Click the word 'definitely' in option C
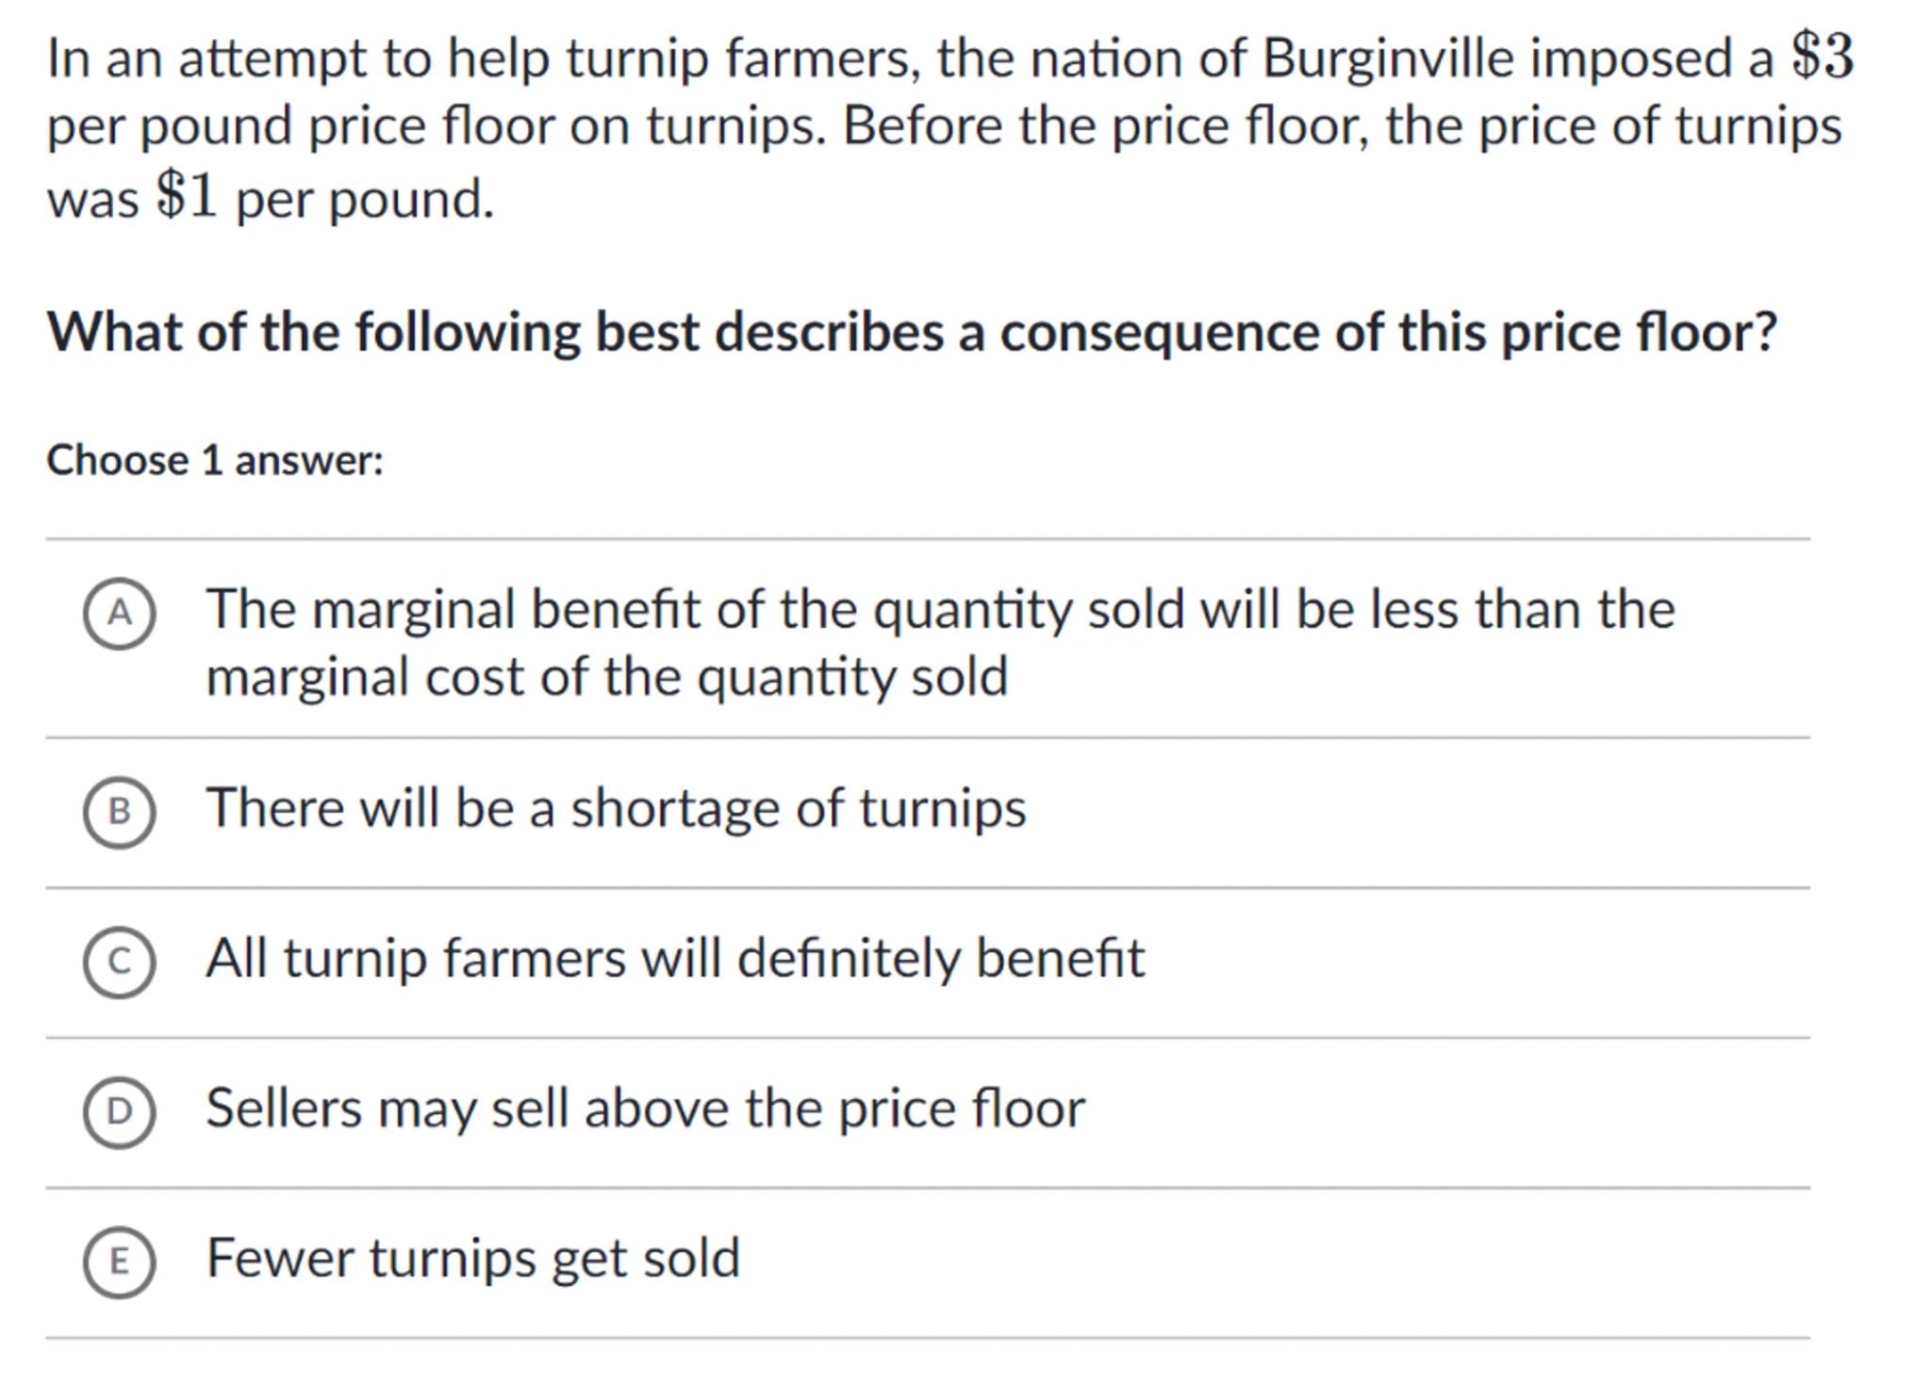Image resolution: width=1931 pixels, height=1399 pixels. pos(848,958)
